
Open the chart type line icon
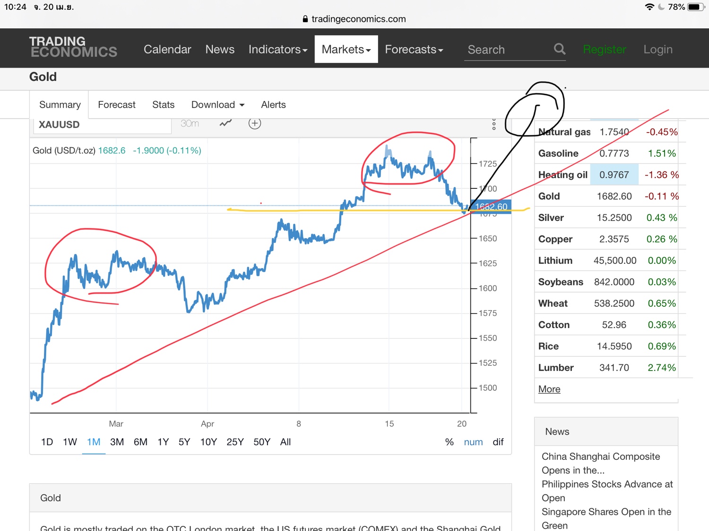pos(226,124)
